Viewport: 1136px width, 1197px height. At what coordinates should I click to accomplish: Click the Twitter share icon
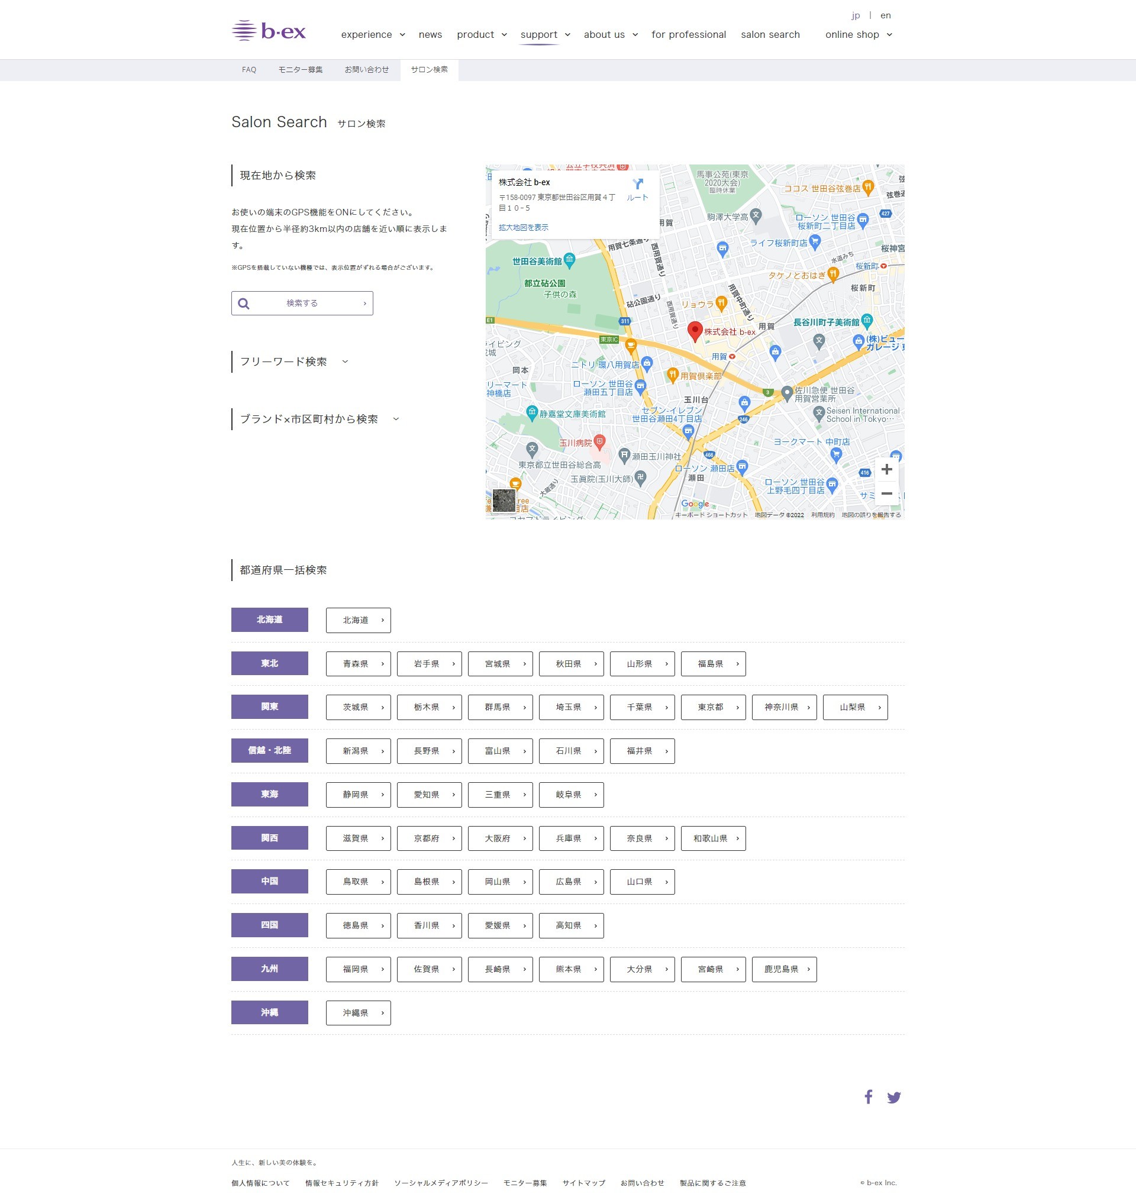(894, 1097)
